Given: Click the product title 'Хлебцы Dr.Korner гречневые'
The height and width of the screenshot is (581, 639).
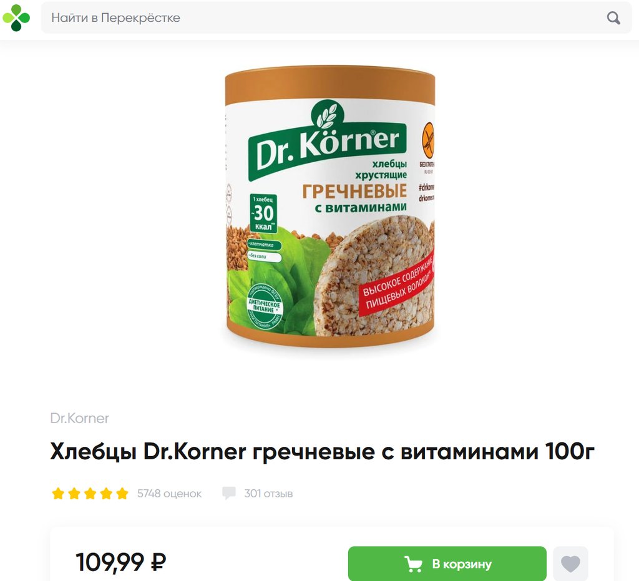Looking at the screenshot, I should click(323, 451).
